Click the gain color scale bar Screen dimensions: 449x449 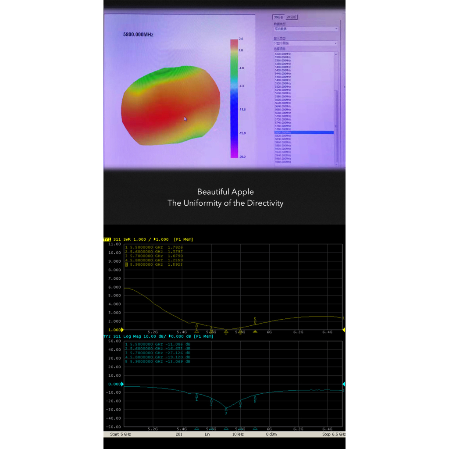234,98
